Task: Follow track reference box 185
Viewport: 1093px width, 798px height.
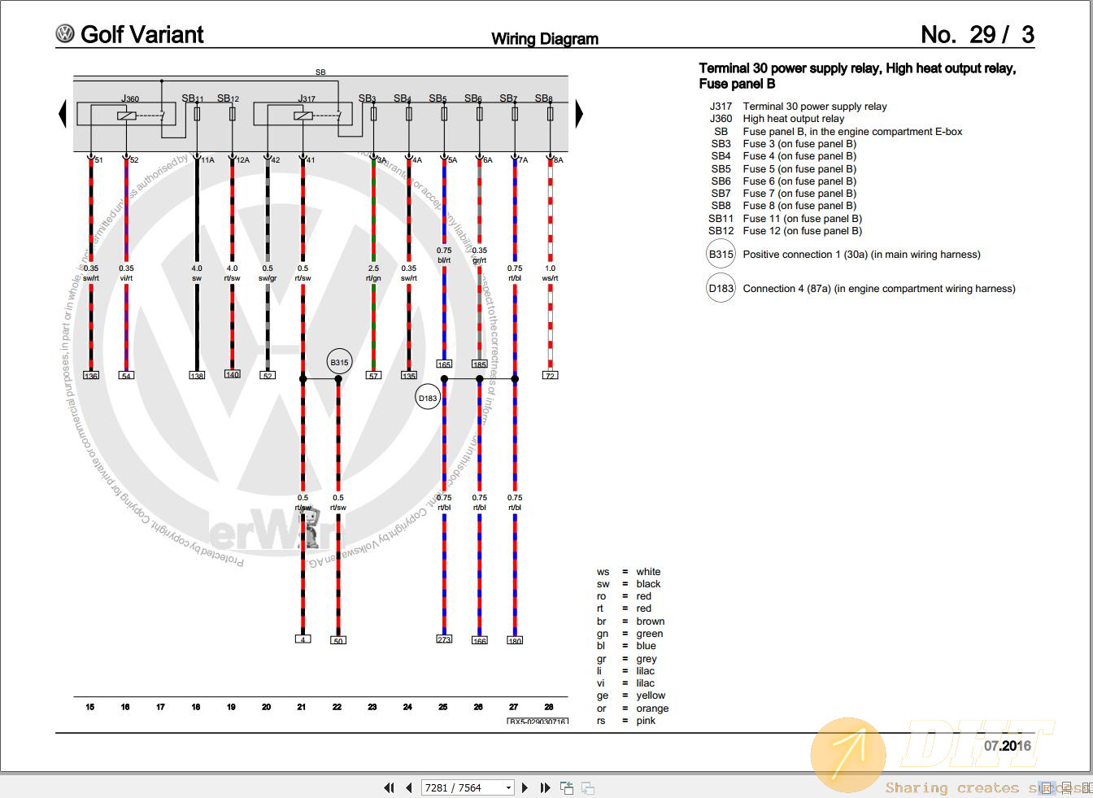Action: point(480,364)
